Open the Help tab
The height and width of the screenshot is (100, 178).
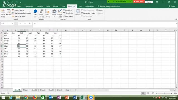[80, 6]
